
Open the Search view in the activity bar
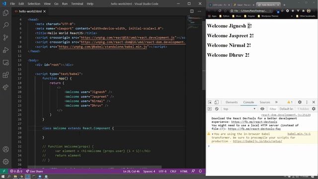(x=5, y=25)
